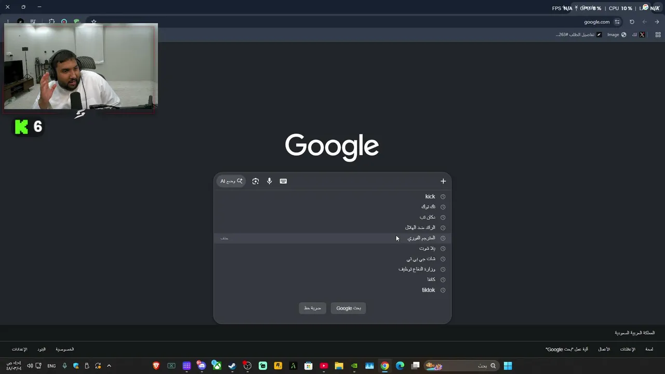This screenshot has height=374, width=665.
Task: Open Google Lens image search icon
Action: click(256, 181)
